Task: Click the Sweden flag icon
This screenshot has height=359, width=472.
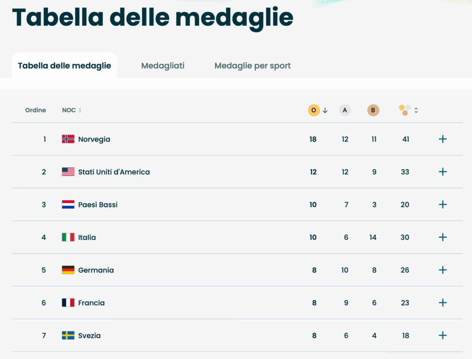Action: (68, 335)
